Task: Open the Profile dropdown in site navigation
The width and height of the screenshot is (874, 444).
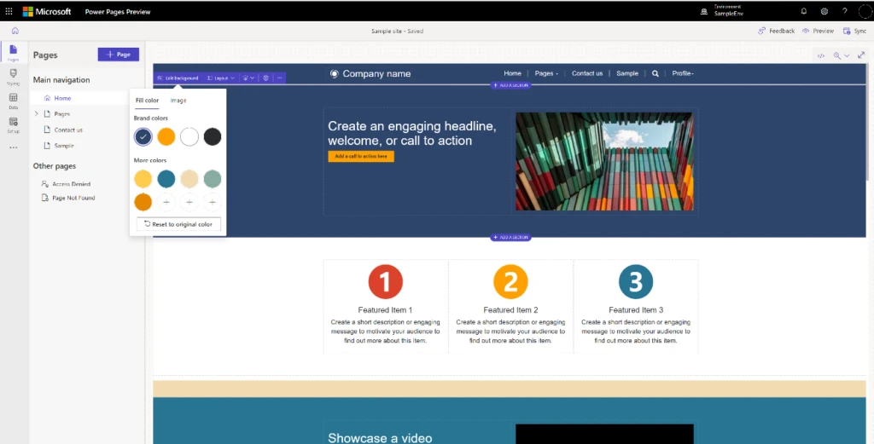Action: coord(683,73)
